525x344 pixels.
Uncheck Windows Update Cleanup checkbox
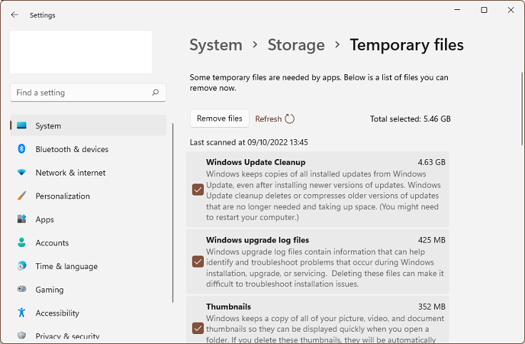click(x=198, y=190)
